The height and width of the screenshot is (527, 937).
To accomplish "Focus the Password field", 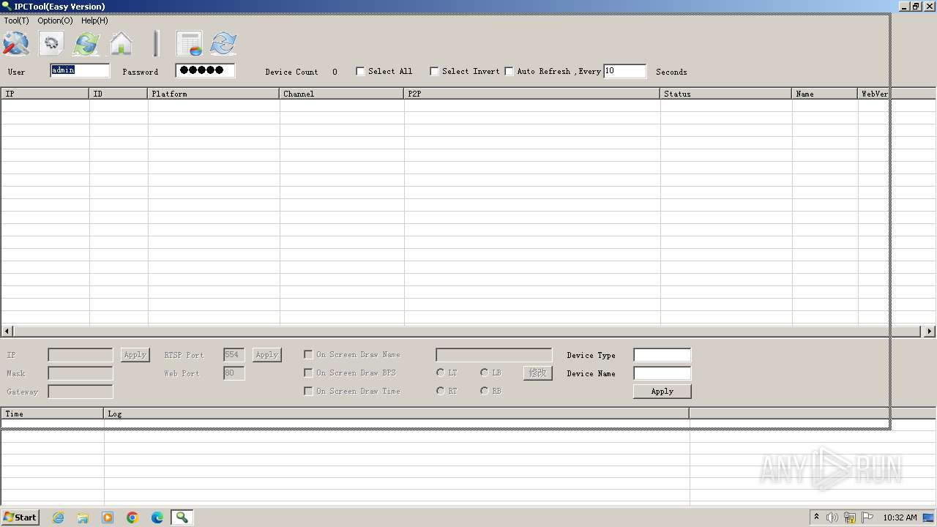I will point(205,70).
